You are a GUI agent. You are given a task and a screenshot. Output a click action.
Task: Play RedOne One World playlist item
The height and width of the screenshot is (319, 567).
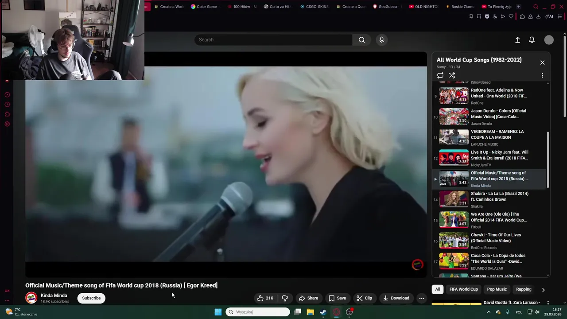point(489,96)
